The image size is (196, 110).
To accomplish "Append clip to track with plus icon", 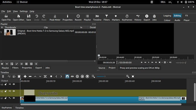I will pyautogui.click(x=25, y=76).
